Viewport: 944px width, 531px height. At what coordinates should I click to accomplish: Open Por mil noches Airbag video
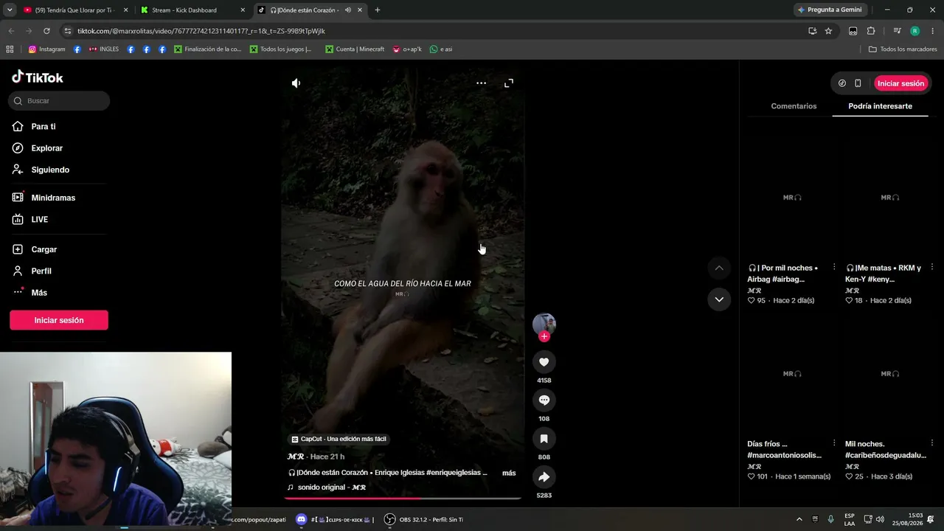792,198
